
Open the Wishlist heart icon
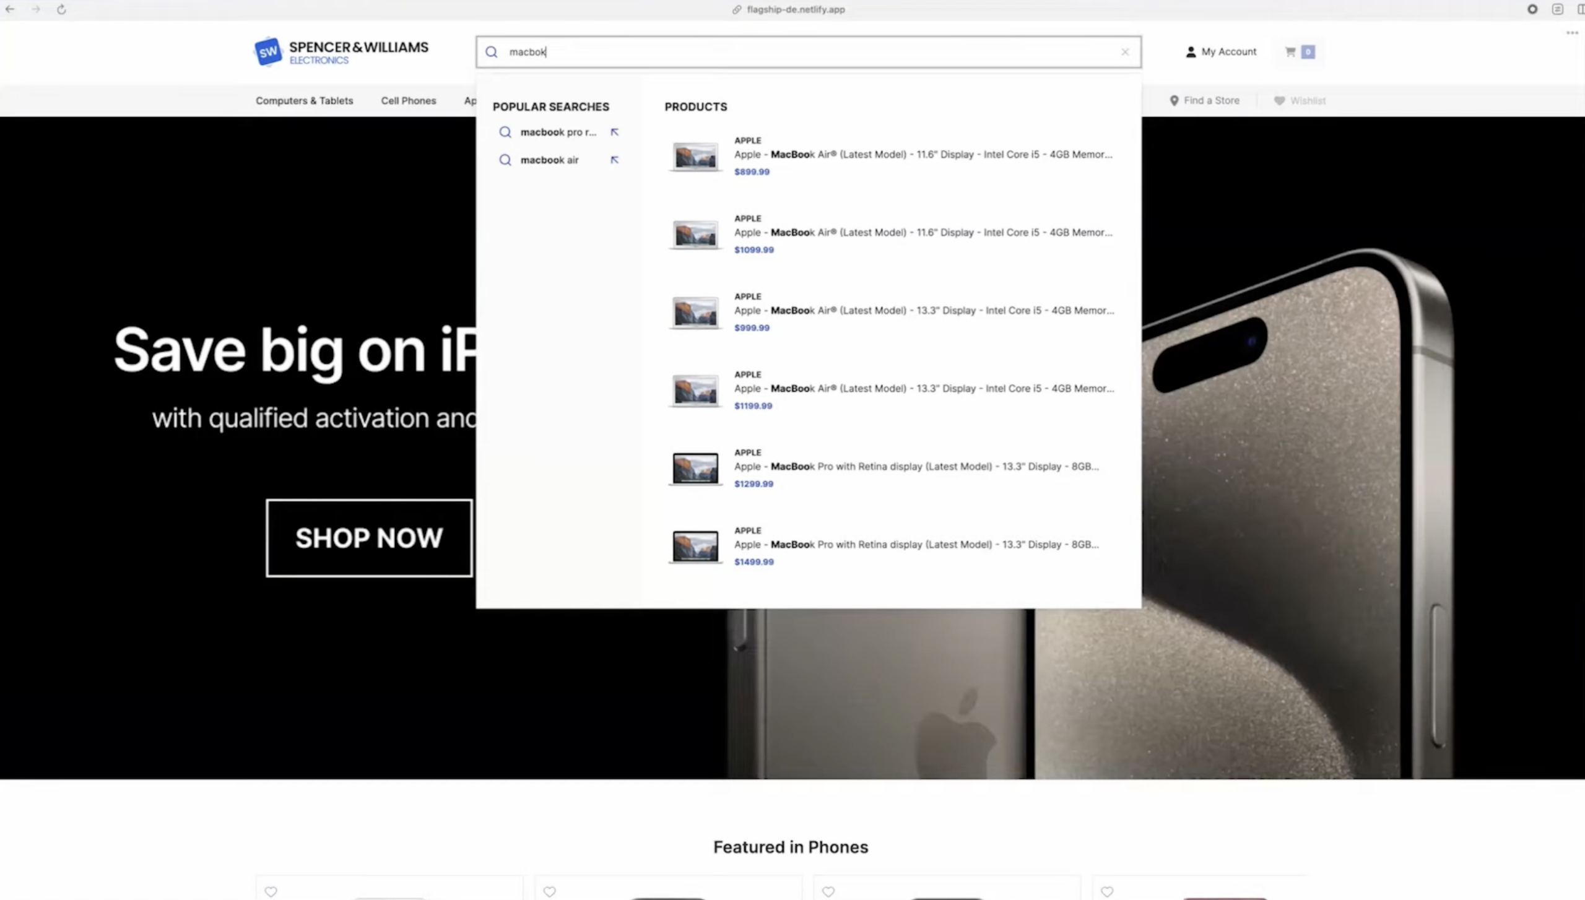[x=1279, y=100]
